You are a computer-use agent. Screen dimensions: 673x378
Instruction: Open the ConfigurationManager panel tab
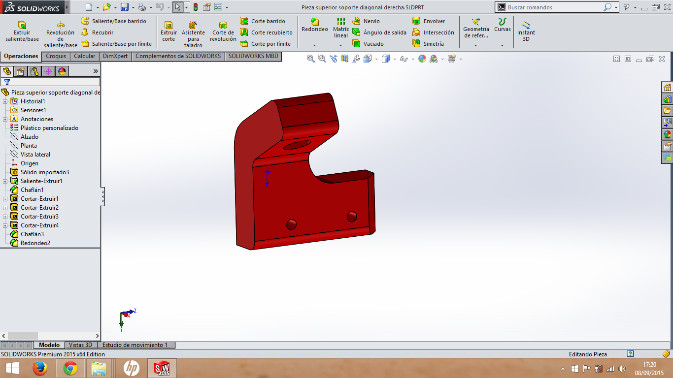tap(34, 71)
